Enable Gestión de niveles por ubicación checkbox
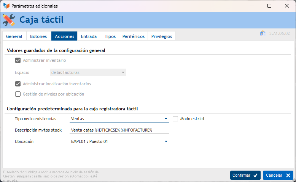The height and width of the screenshot is (182, 296). click(18, 94)
